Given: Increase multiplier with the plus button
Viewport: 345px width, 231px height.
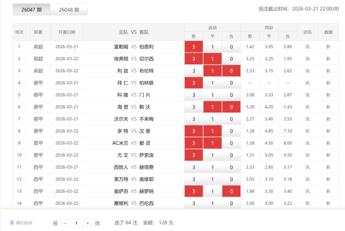Looking at the screenshot, I should tap(87, 223).
